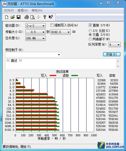Screen dimensions: 126x151
Task: Click the 写入 column header above values
Action: pos(100,75)
